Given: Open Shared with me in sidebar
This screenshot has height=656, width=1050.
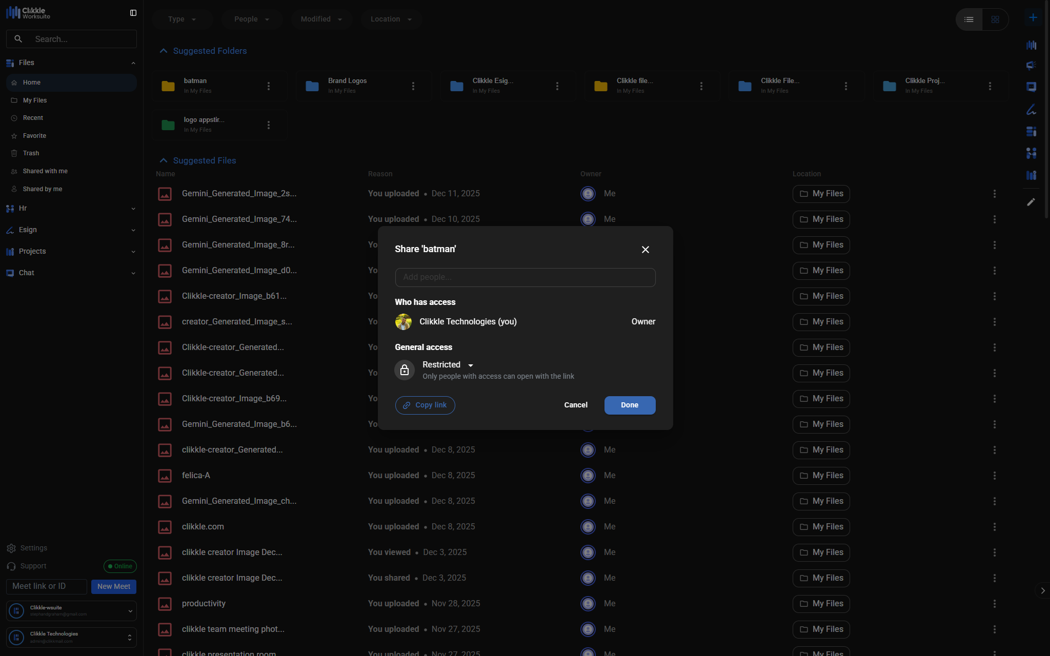Looking at the screenshot, I should click(x=45, y=171).
